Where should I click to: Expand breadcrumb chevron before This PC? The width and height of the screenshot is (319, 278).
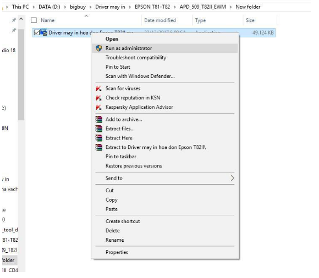(x=7, y=7)
